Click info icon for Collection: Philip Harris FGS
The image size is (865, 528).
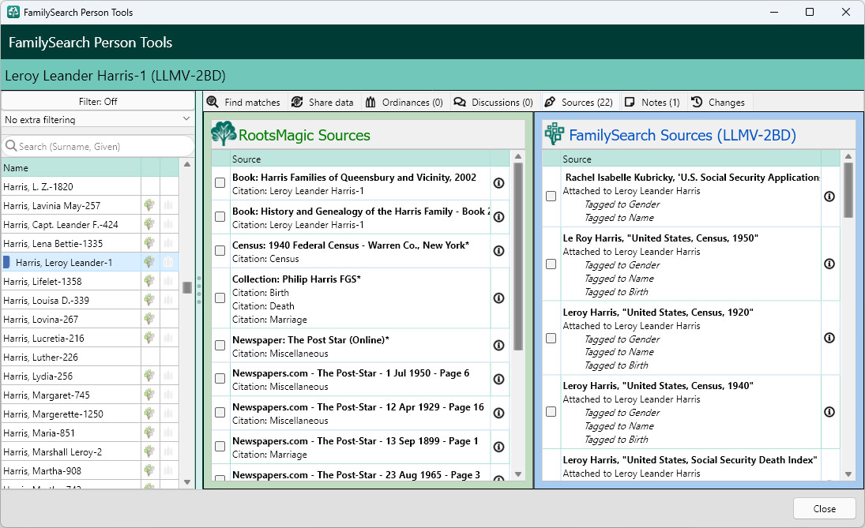[x=498, y=298]
